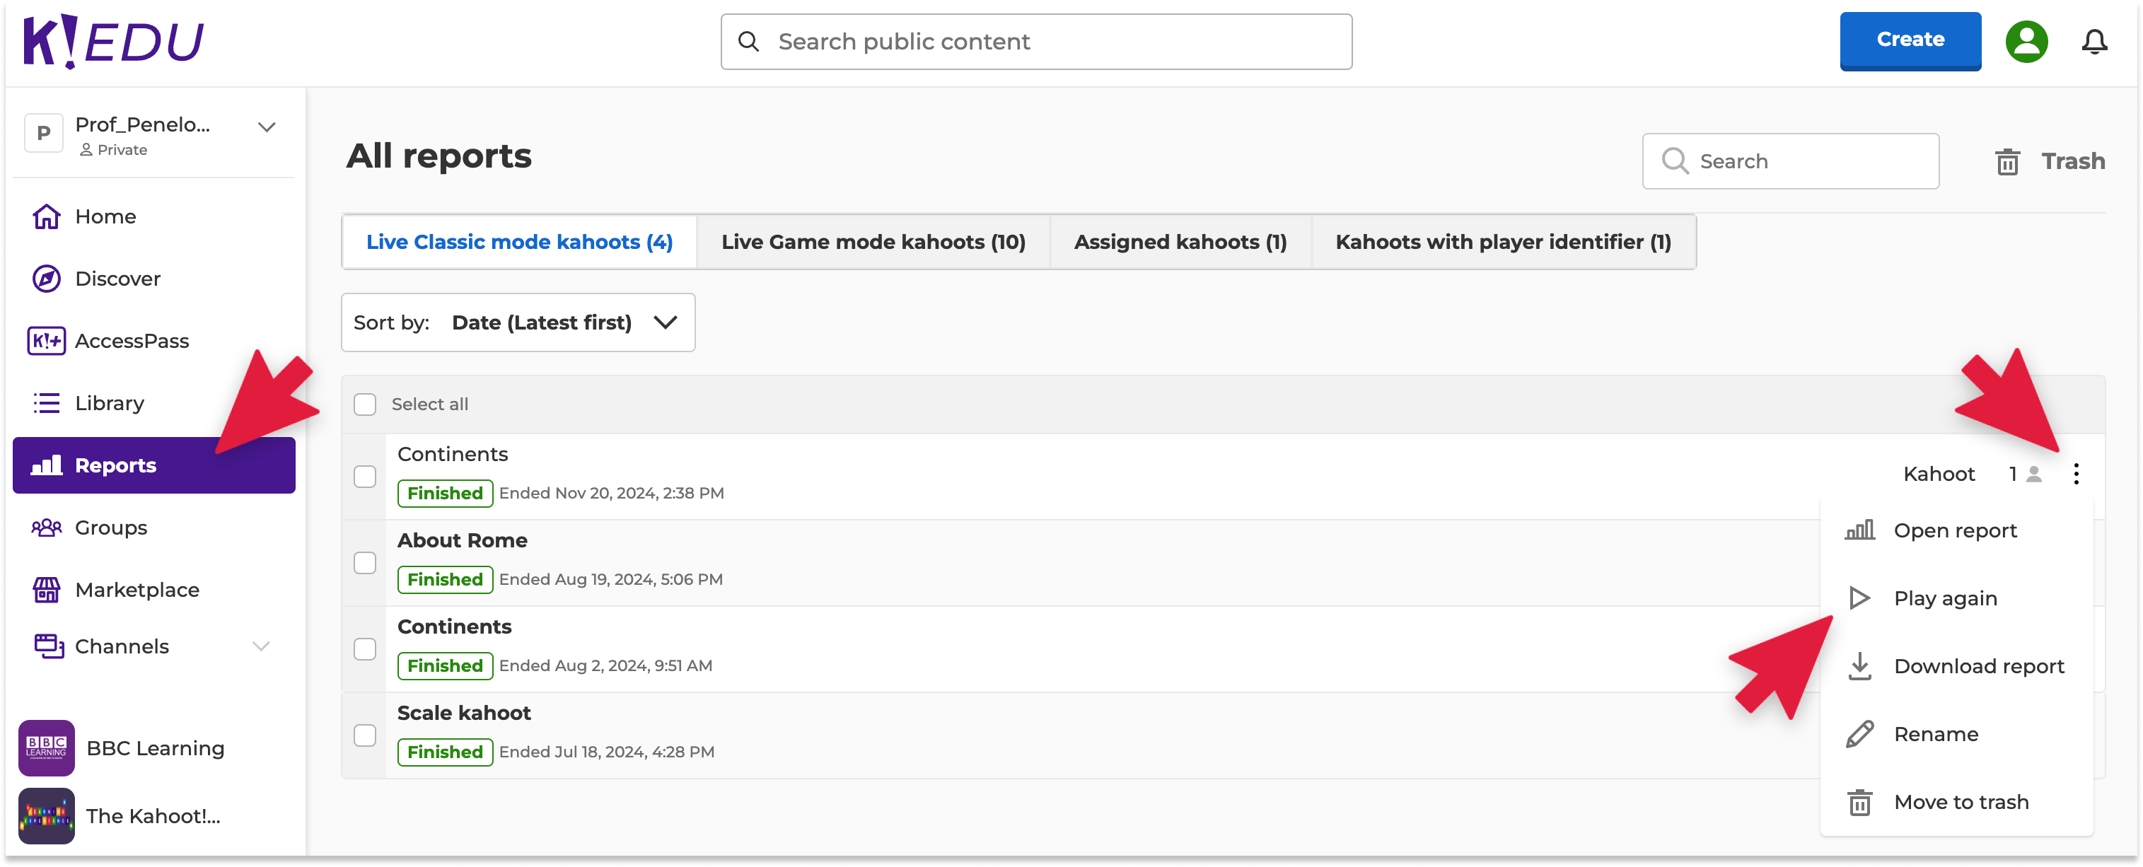The image size is (2143, 867).
Task: Open Marketplace from the sidebar
Action: point(154,590)
